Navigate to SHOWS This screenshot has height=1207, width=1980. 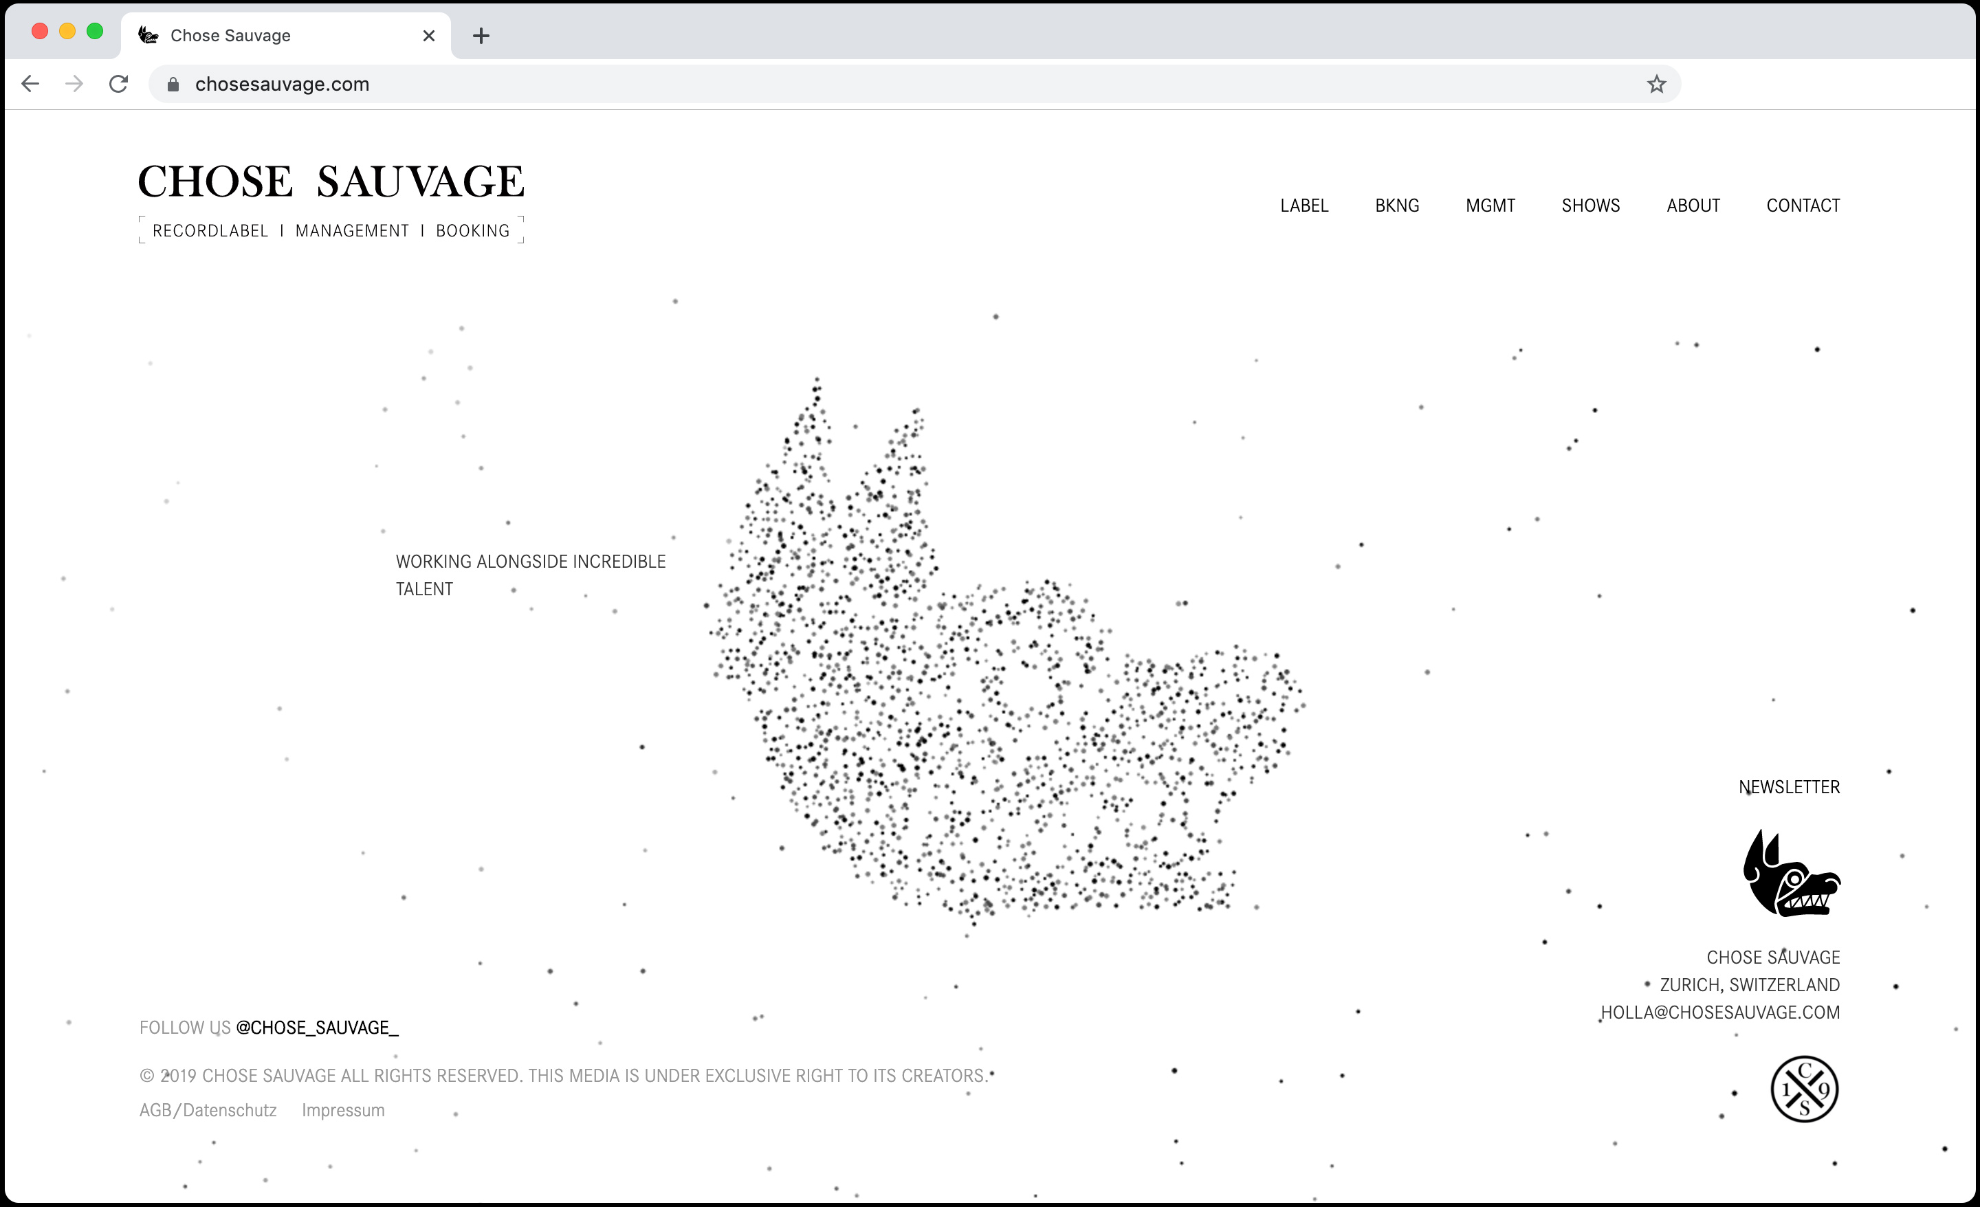[1590, 206]
